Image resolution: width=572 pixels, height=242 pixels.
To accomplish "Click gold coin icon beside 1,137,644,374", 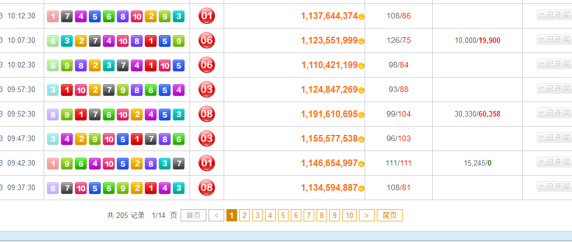I will pyautogui.click(x=361, y=16).
